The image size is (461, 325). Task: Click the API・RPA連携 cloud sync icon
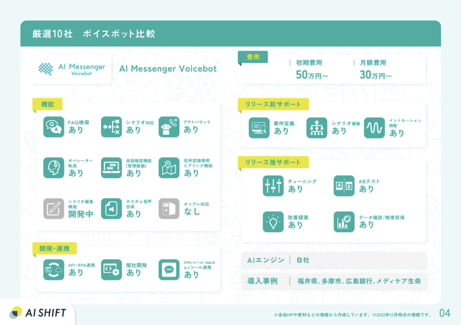click(x=54, y=270)
